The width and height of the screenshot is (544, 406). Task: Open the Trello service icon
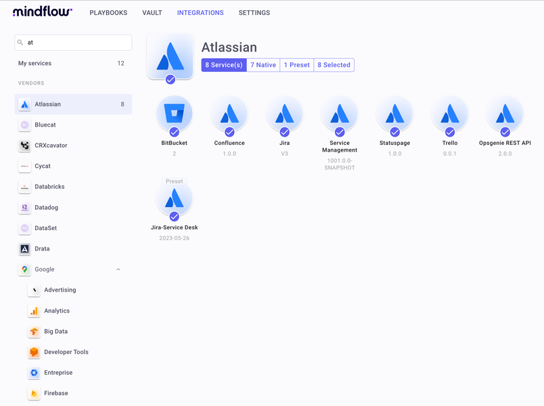click(450, 114)
